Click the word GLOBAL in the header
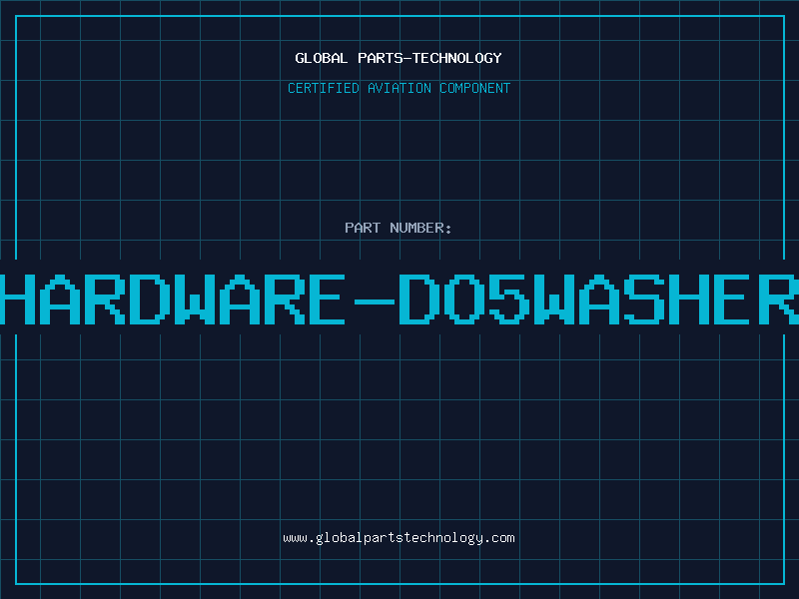 click(x=320, y=58)
